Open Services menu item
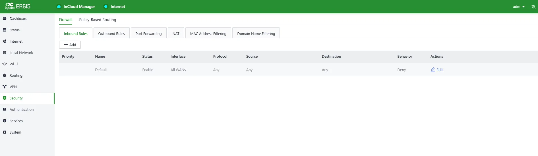This screenshot has height=156, width=538. (27, 121)
